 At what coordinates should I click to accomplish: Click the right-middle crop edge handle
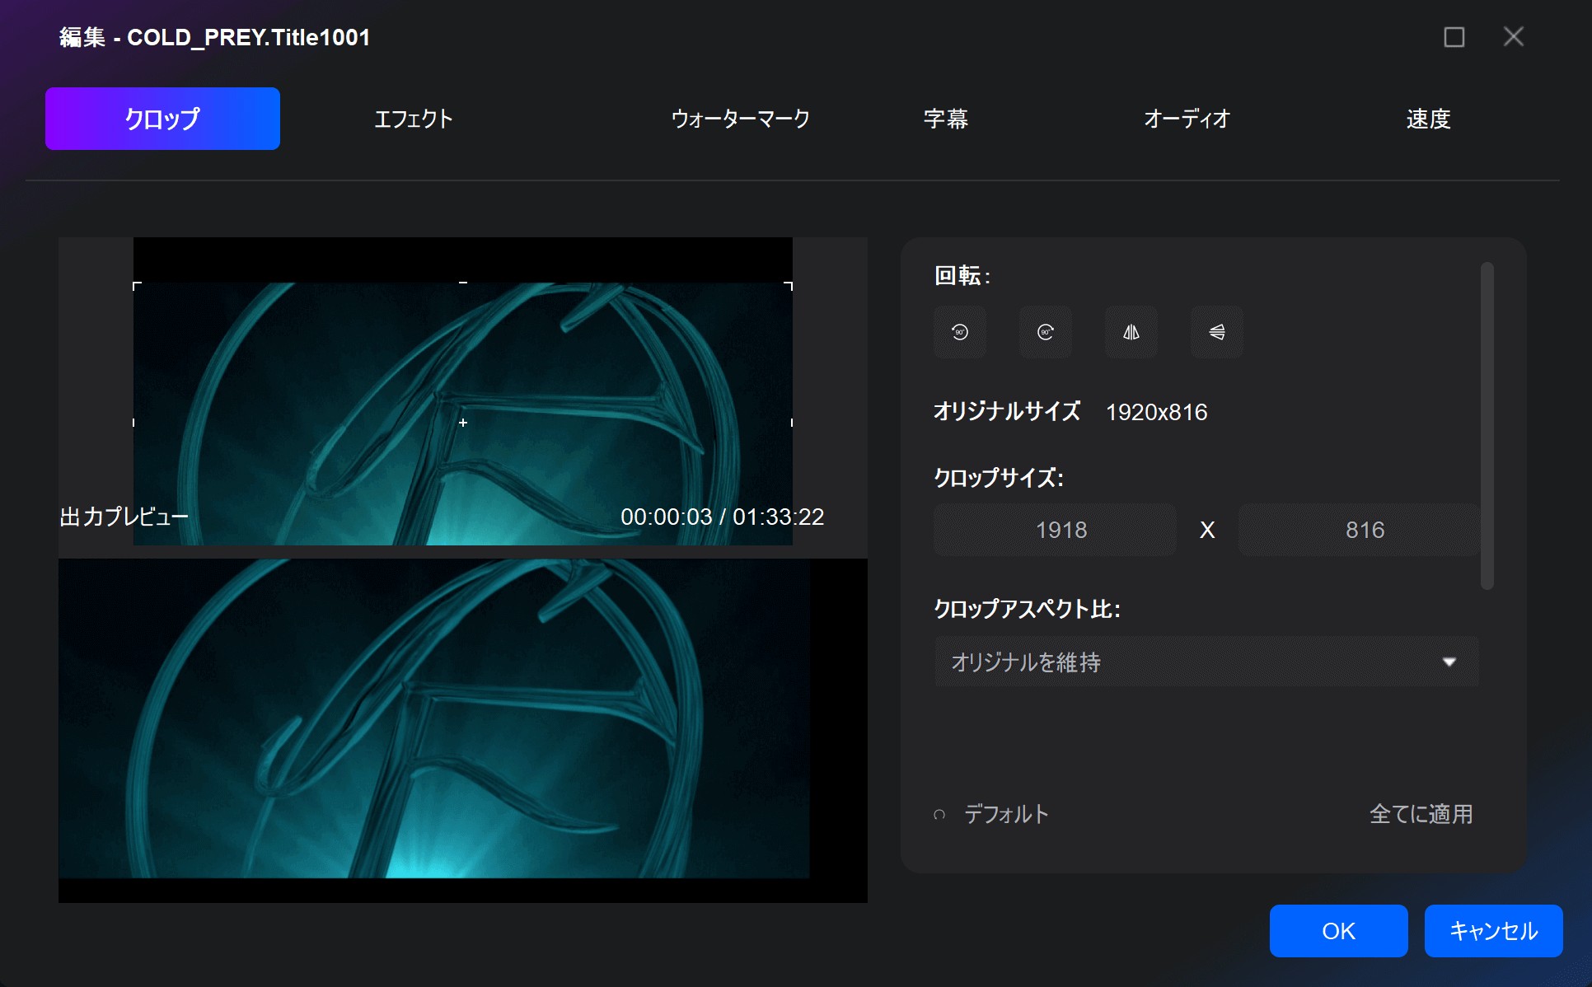tap(792, 423)
